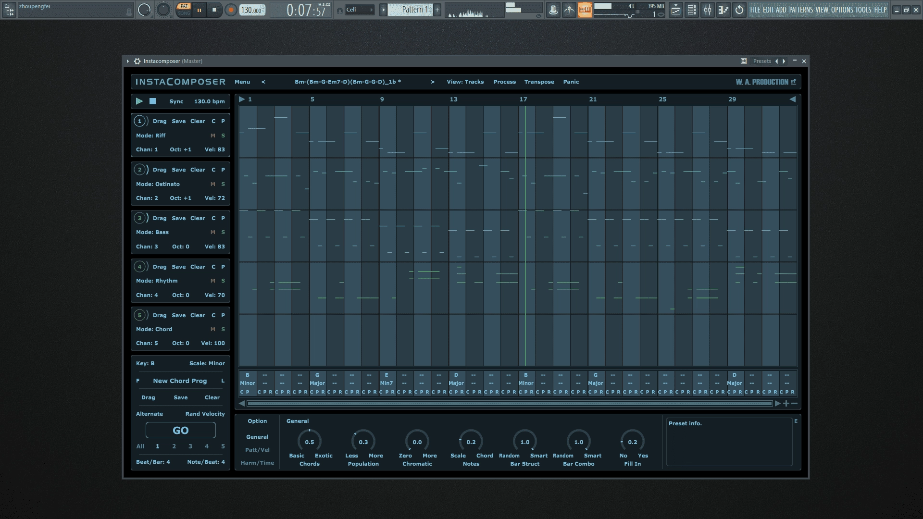Open the EDIT menu
The image size is (923, 519).
(x=768, y=10)
